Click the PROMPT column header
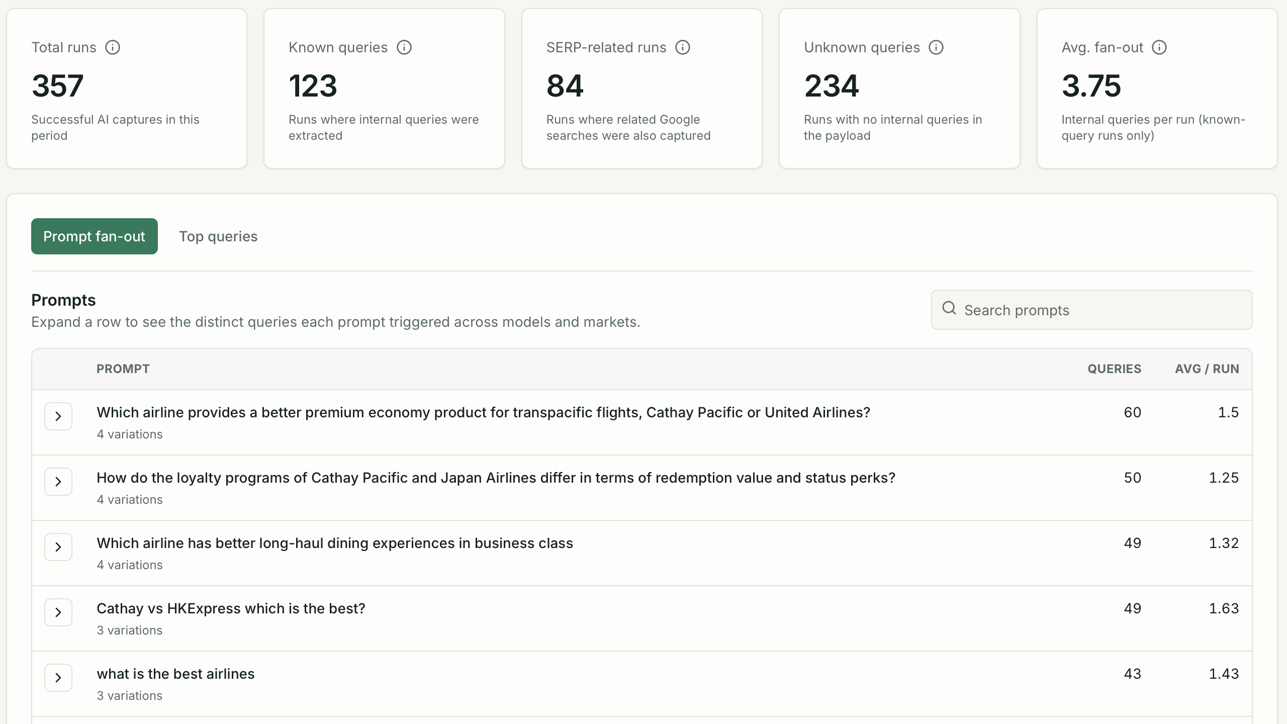This screenshot has height=724, width=1287. 123,369
